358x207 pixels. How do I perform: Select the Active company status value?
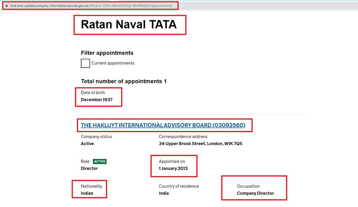pyautogui.click(x=87, y=144)
